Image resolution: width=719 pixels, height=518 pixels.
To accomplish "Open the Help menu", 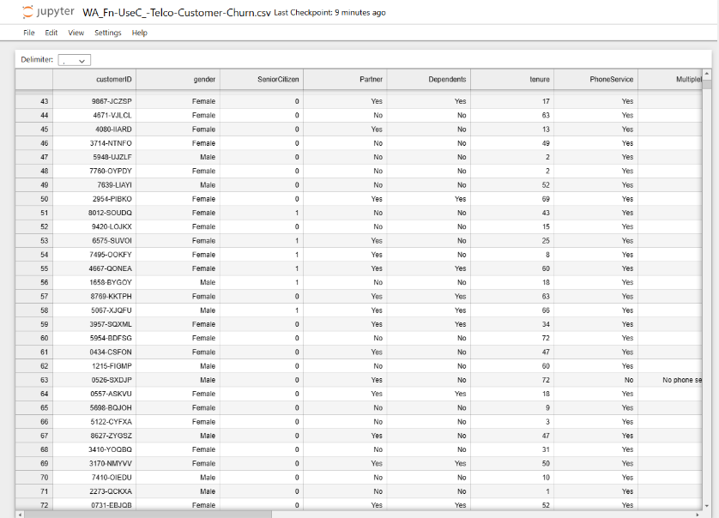I will [139, 33].
